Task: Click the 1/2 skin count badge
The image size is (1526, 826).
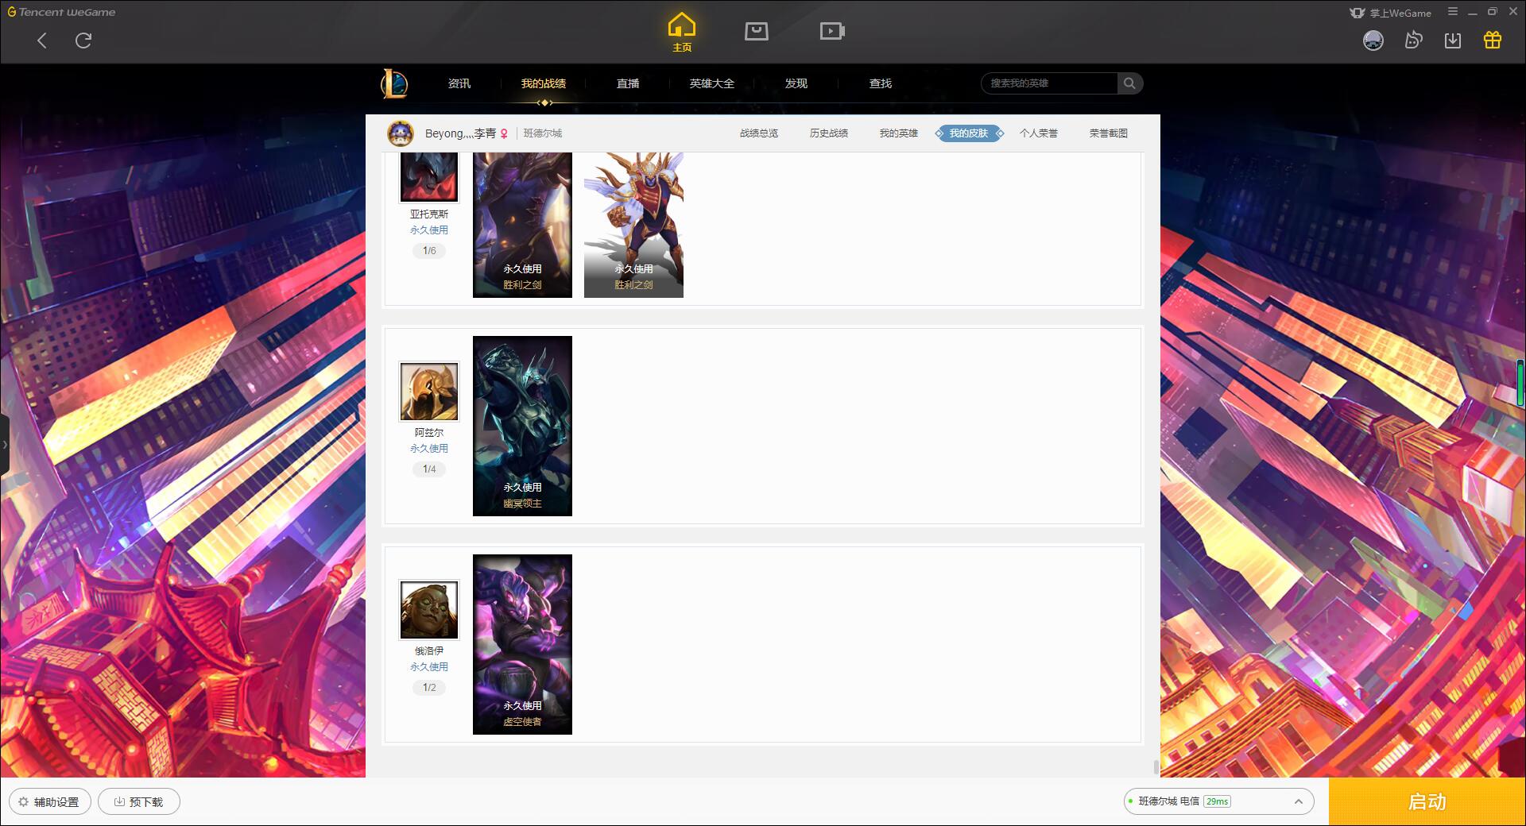Action: pos(429,688)
